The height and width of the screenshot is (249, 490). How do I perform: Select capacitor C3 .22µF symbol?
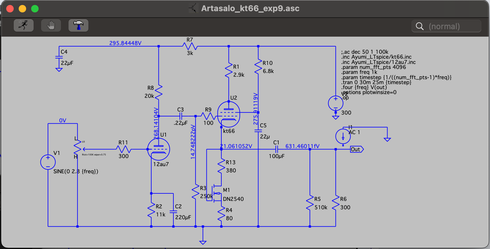181,116
